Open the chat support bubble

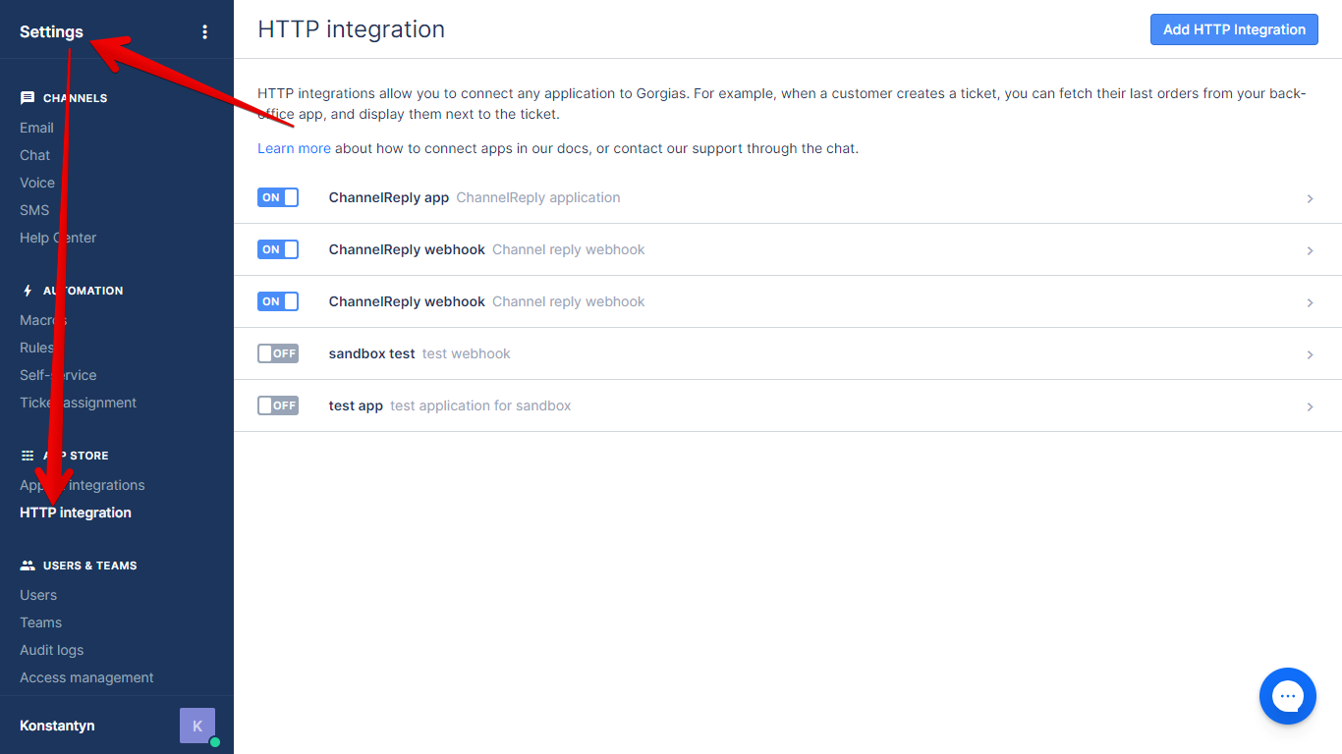(x=1287, y=696)
